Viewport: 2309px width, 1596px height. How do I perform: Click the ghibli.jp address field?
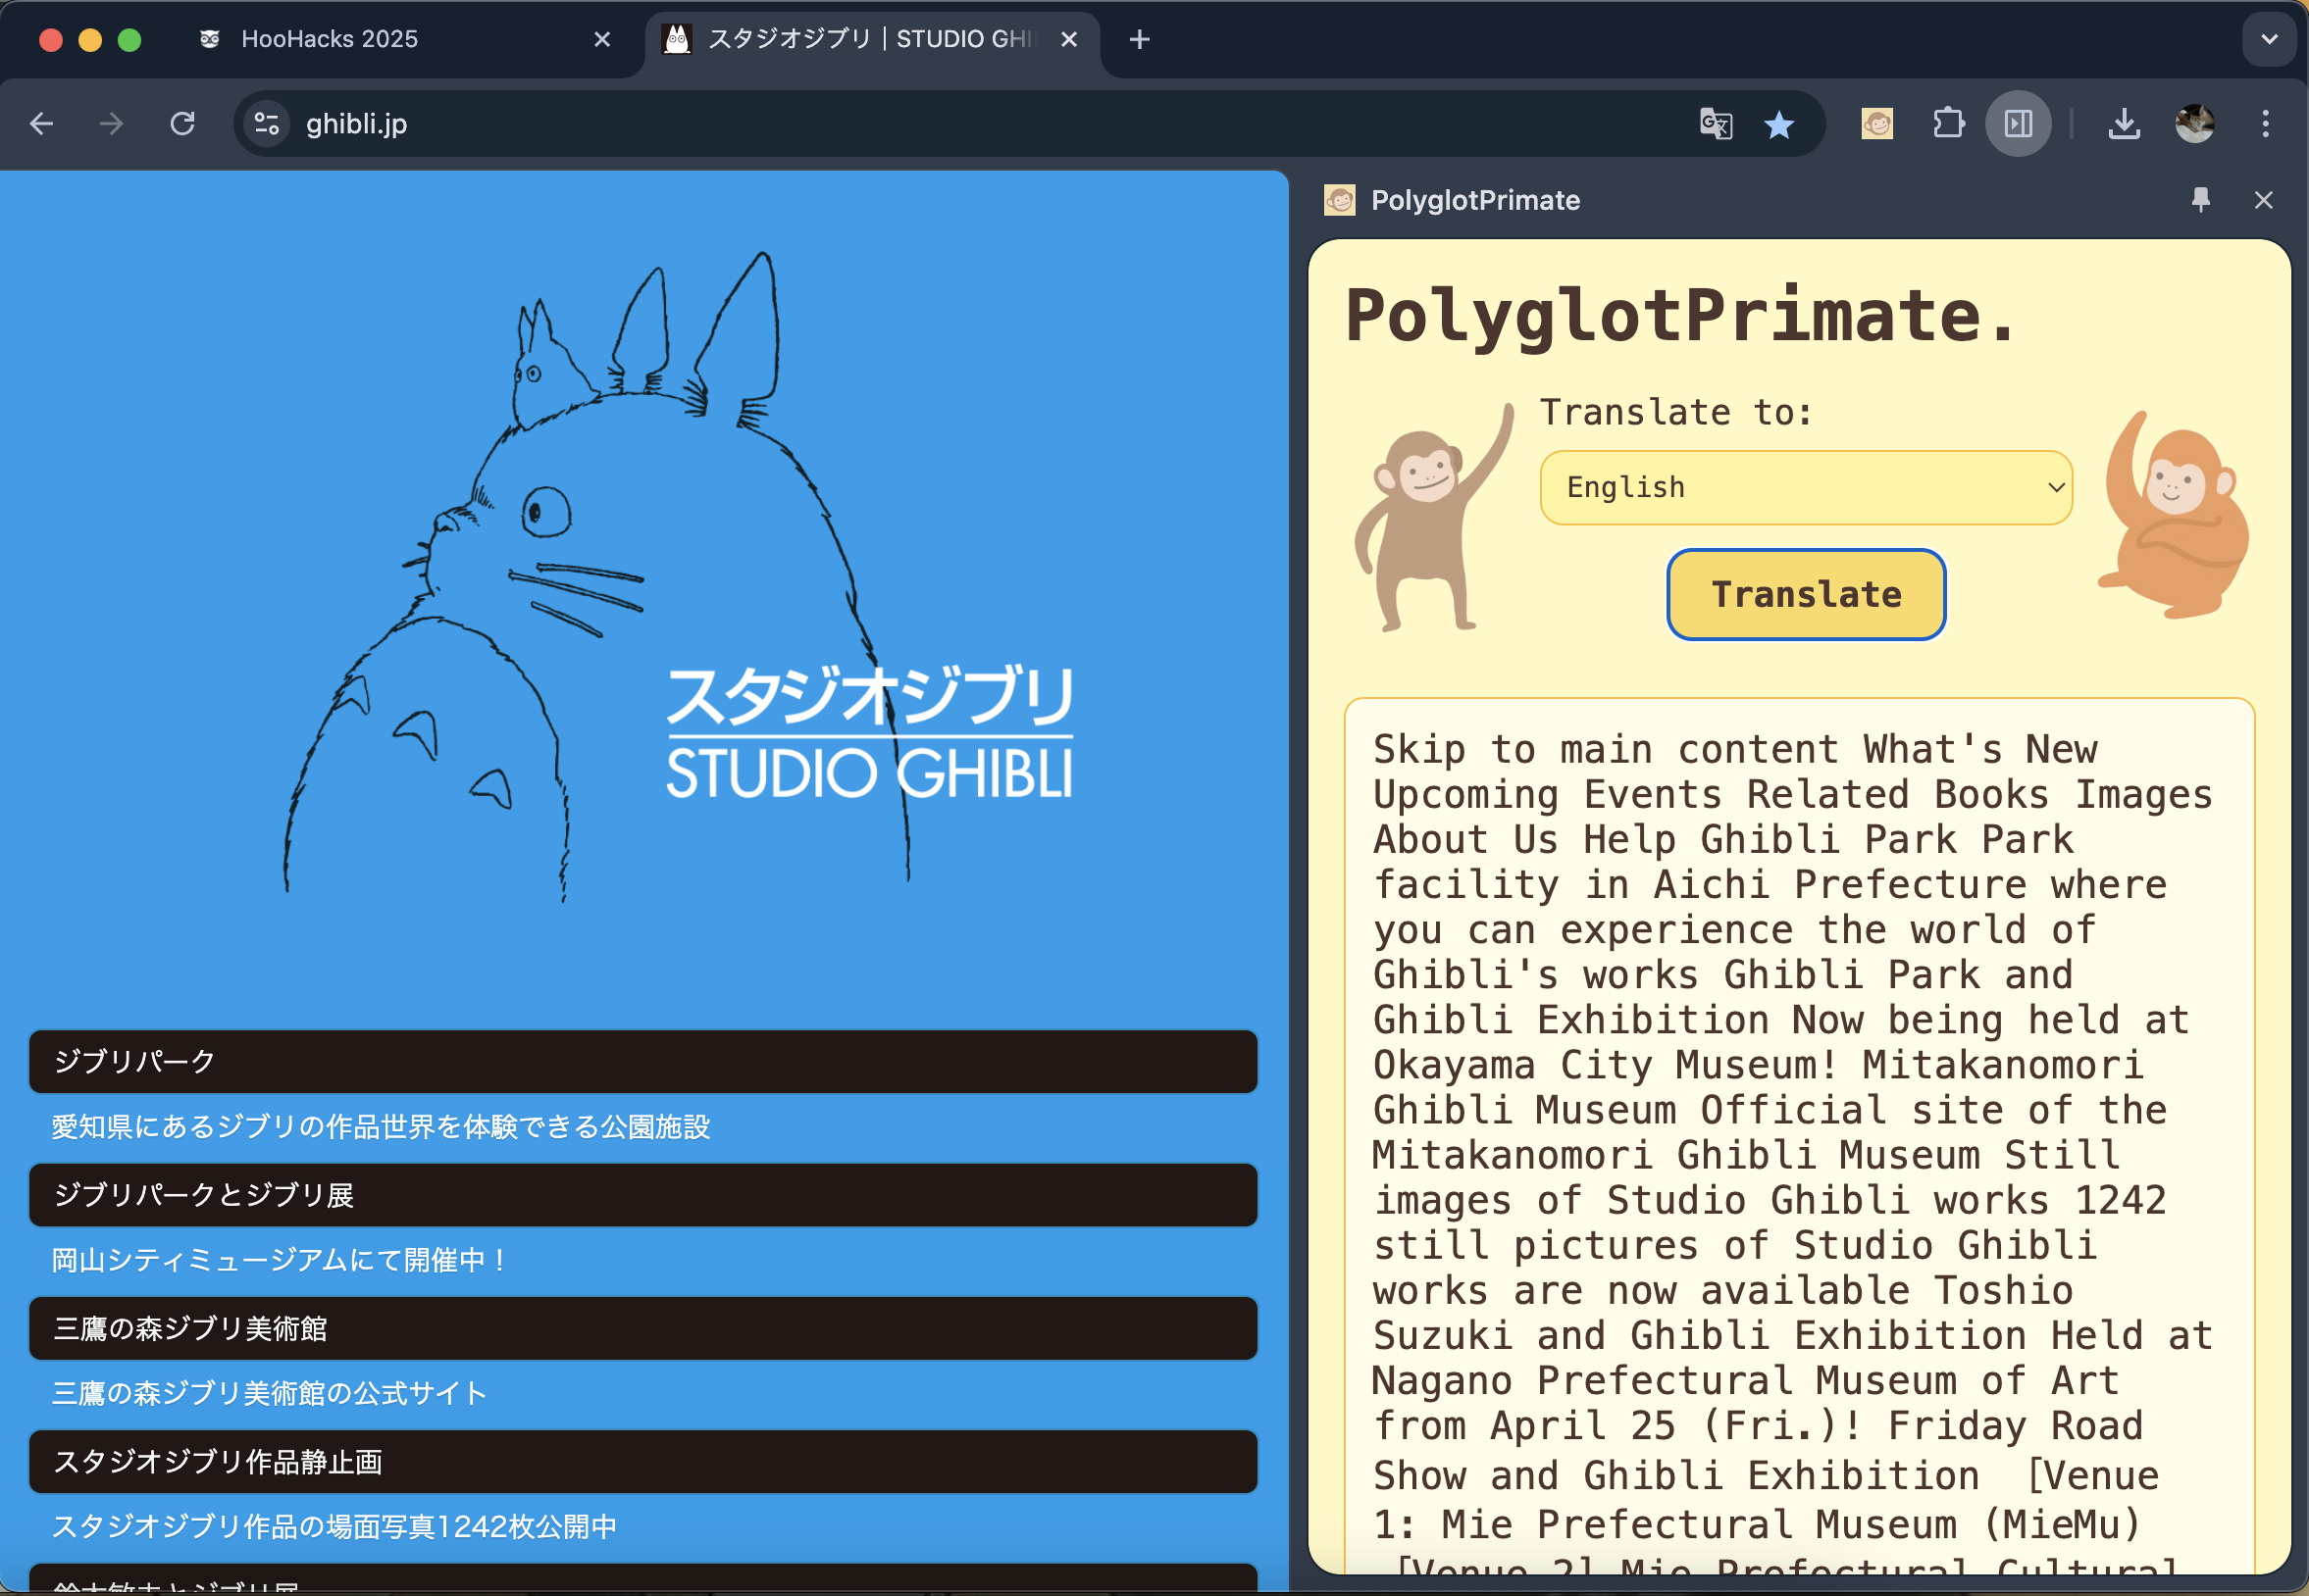(x=900, y=124)
